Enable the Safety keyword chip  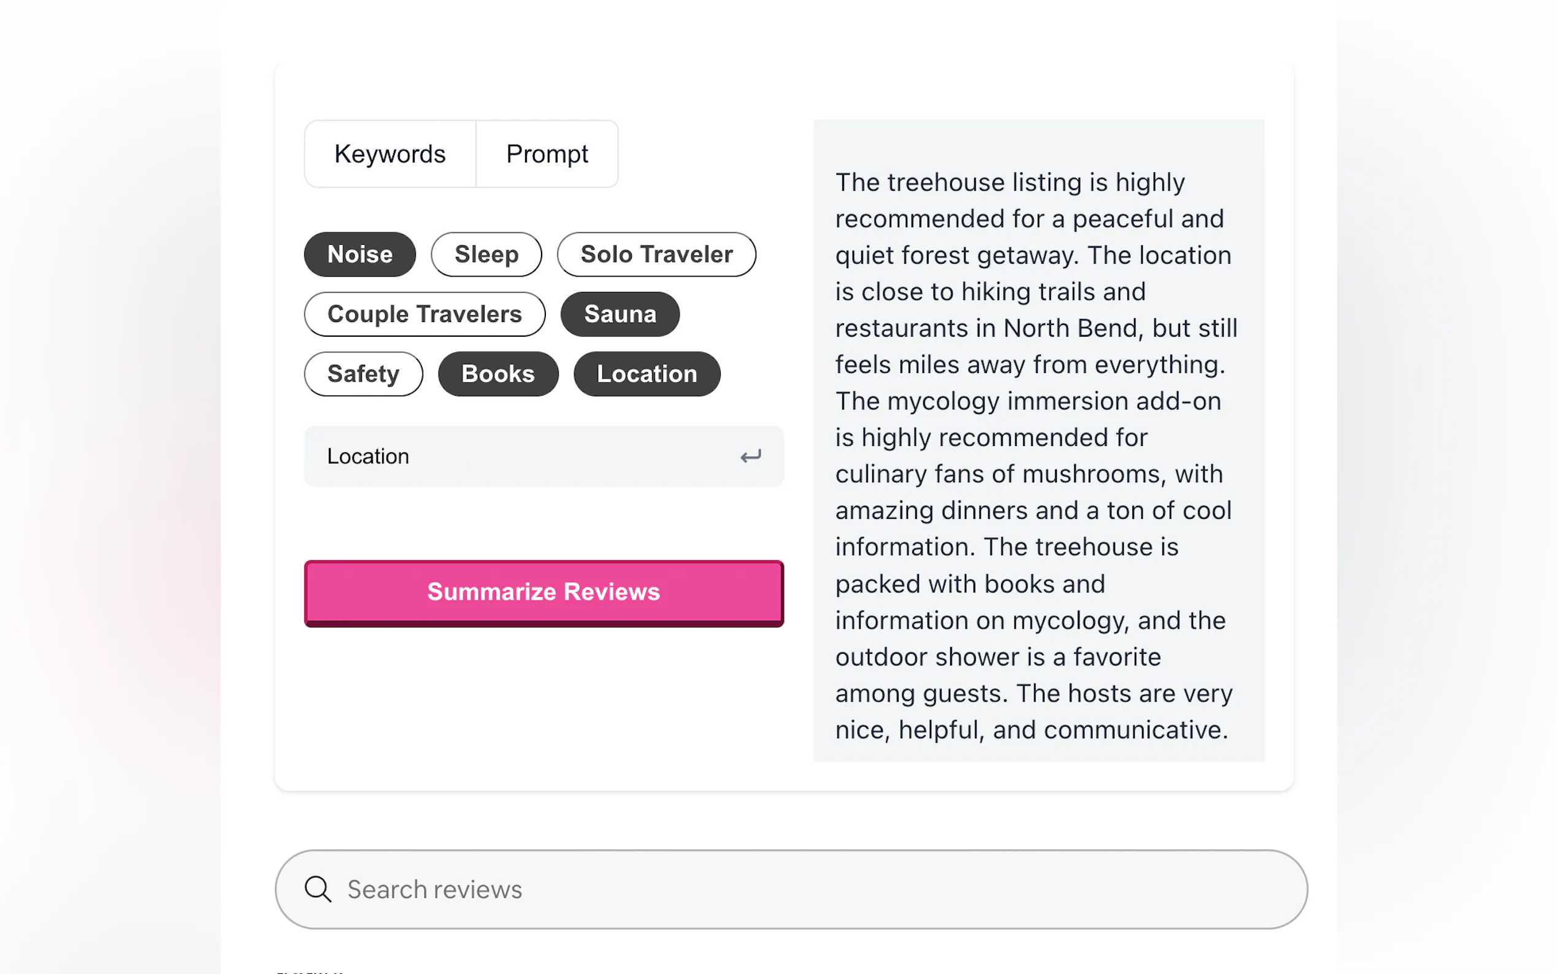363,374
